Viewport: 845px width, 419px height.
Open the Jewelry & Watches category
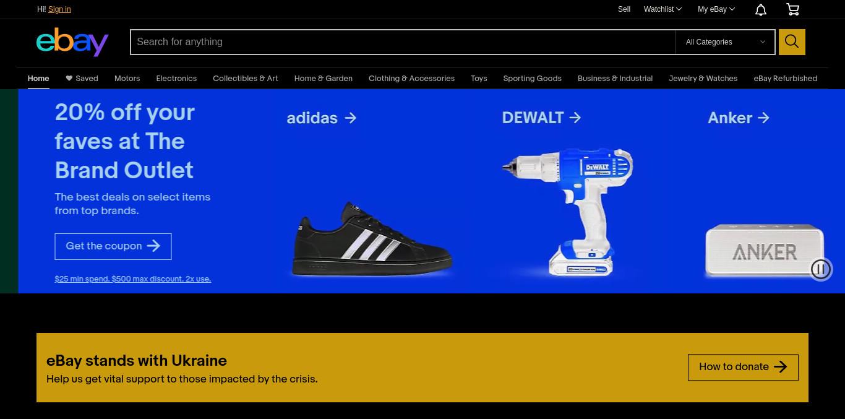703,79
